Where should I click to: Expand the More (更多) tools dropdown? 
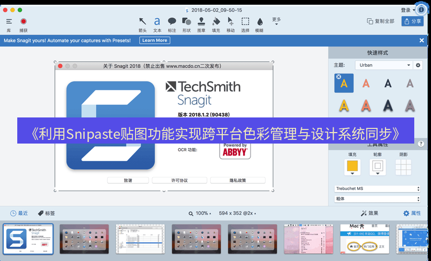pyautogui.click(x=277, y=21)
